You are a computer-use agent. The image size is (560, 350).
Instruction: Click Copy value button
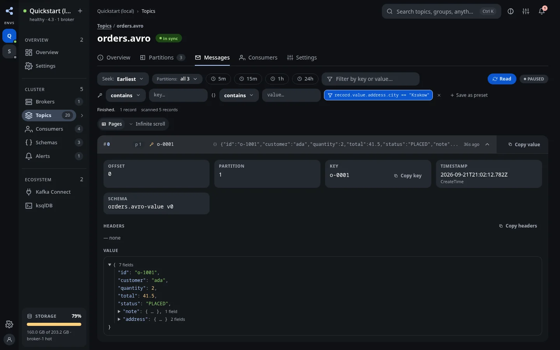pos(524,145)
